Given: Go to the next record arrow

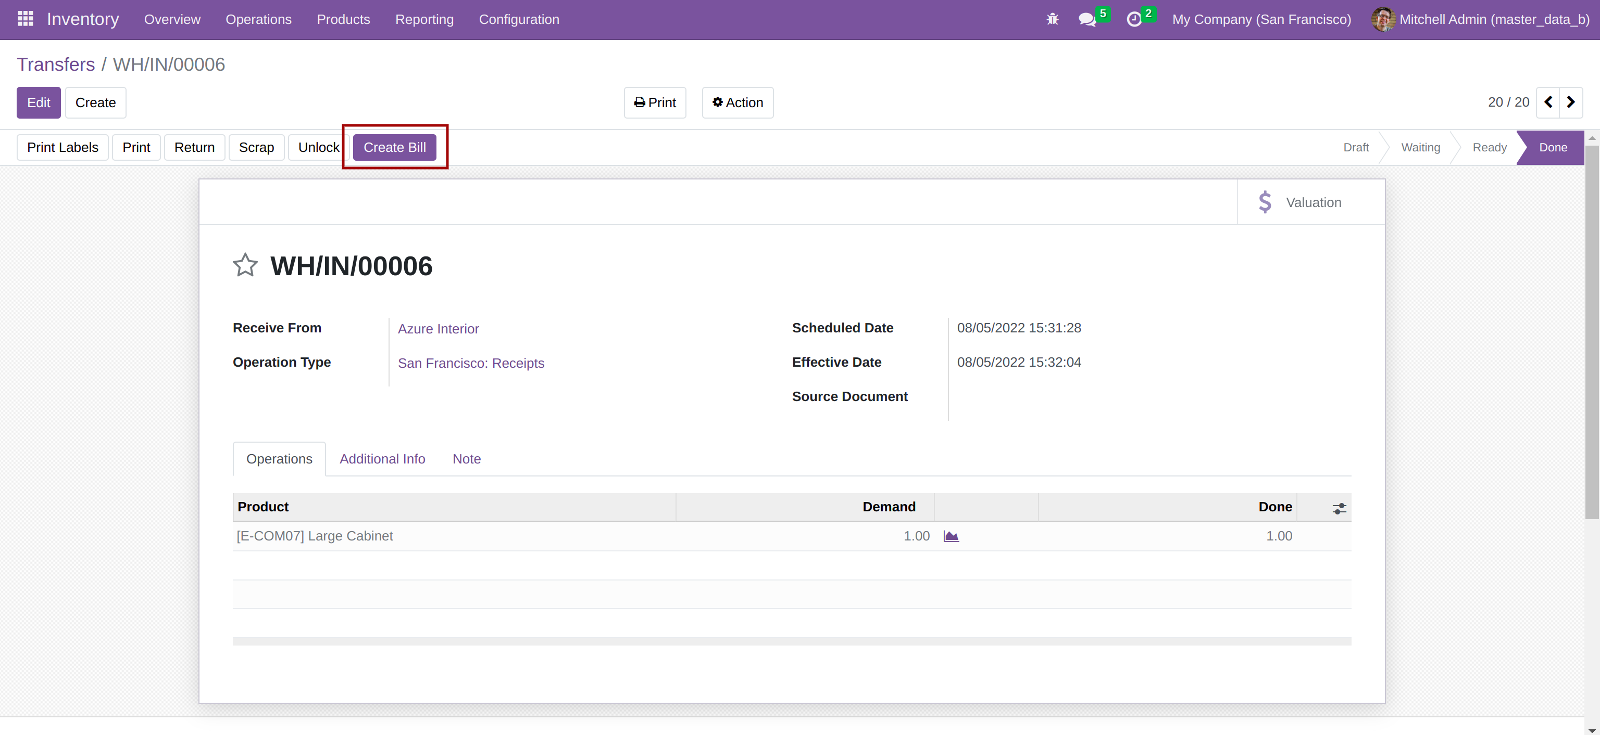Looking at the screenshot, I should tap(1571, 102).
